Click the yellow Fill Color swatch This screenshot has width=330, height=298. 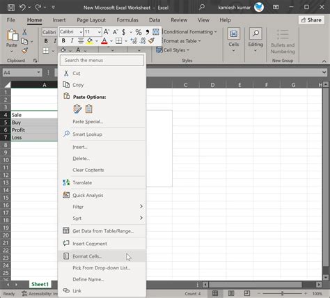click(x=90, y=41)
